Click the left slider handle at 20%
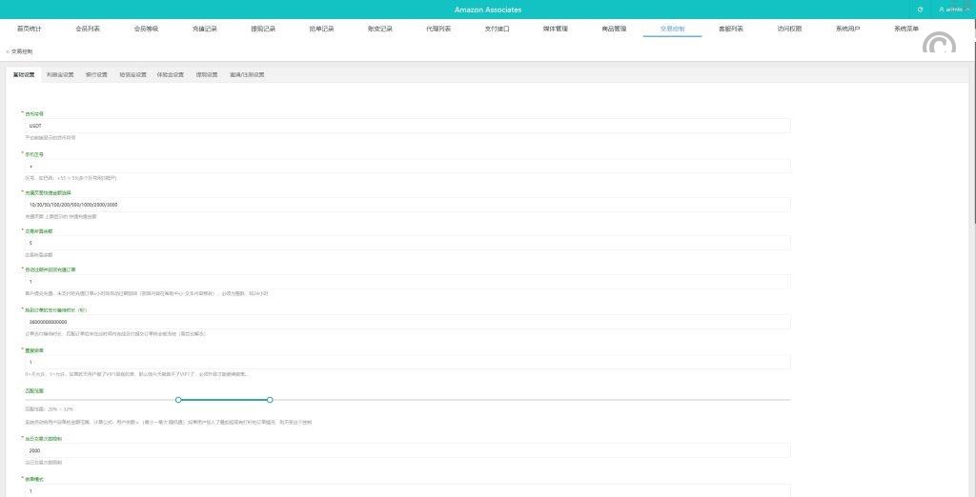The height and width of the screenshot is (497, 976). pyautogui.click(x=178, y=400)
